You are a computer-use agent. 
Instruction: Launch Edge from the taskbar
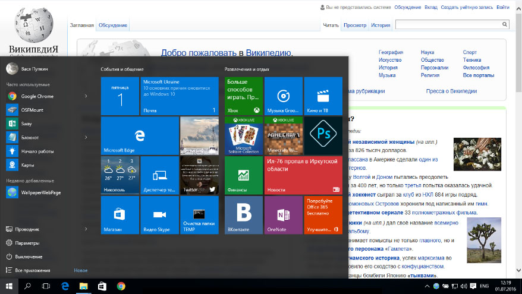tap(65, 286)
